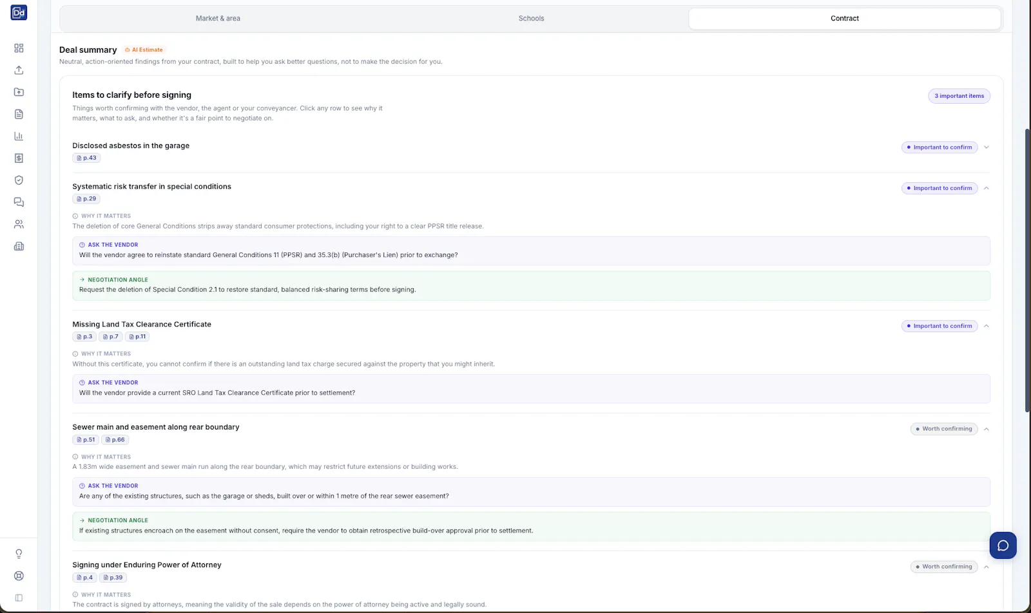
Task: Click Important to confirm badge for asbestos
Action: 939,147
